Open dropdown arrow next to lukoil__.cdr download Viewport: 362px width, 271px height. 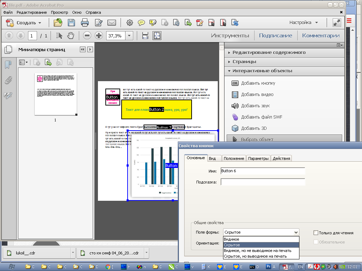(x=73, y=253)
